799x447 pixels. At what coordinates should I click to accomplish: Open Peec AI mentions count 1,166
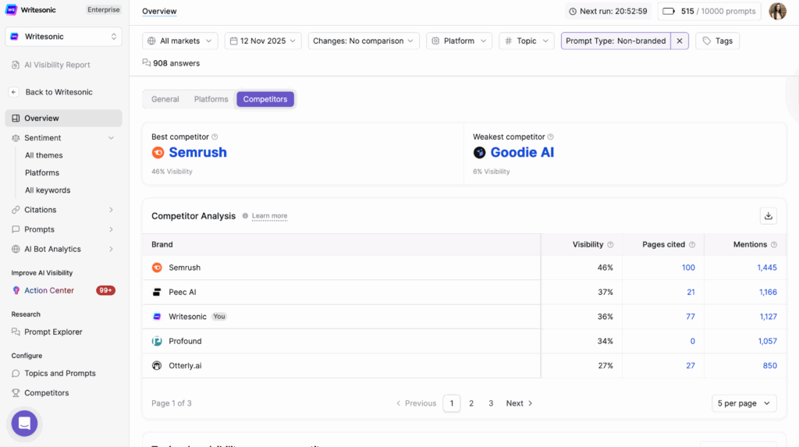768,292
